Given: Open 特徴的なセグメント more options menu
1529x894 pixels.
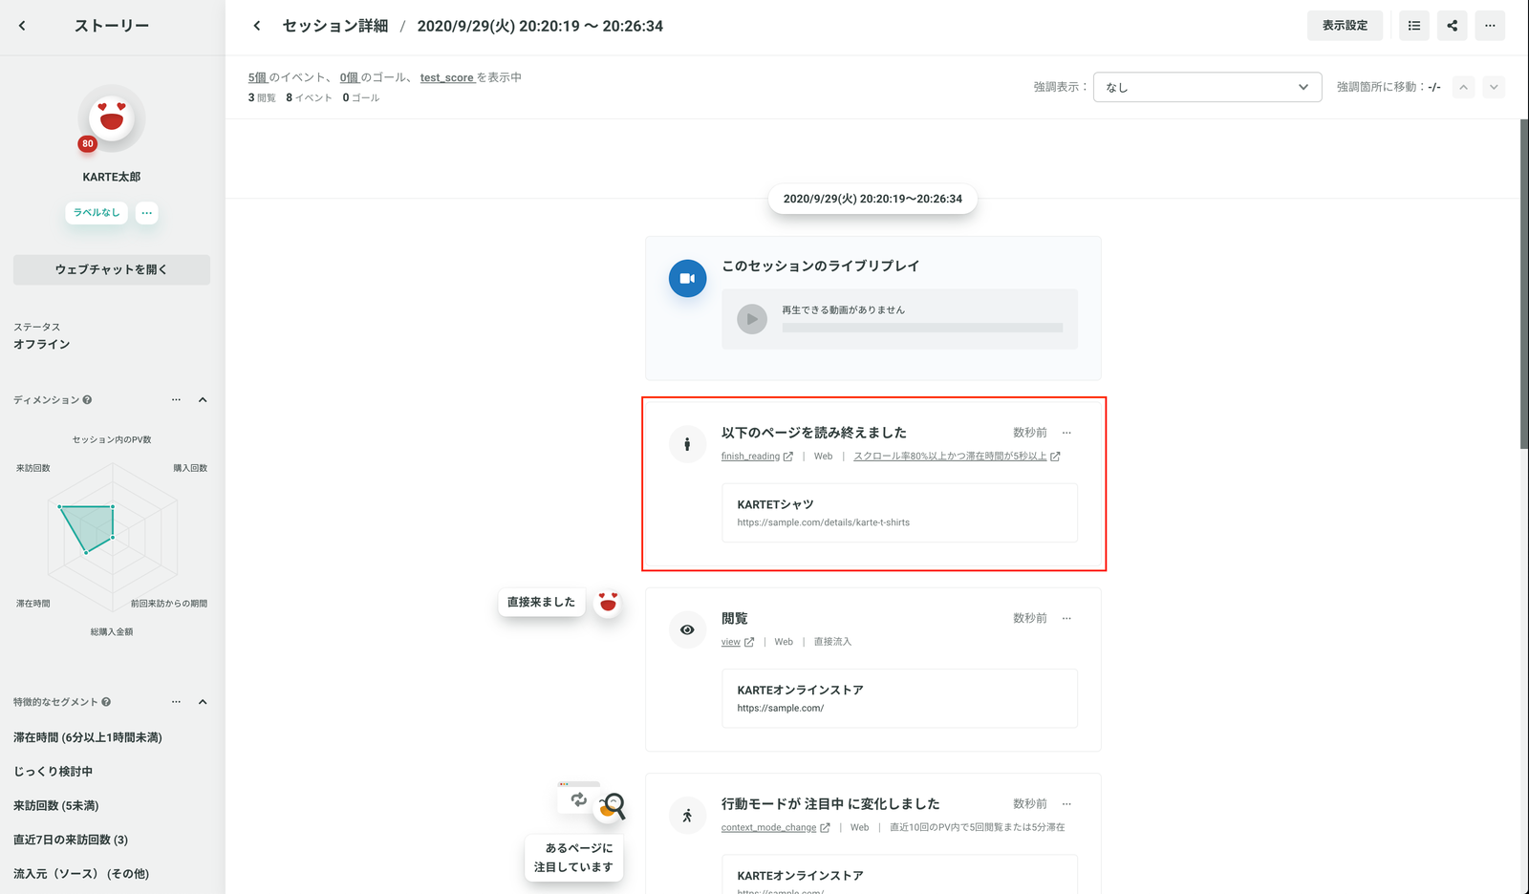Looking at the screenshot, I should point(176,702).
